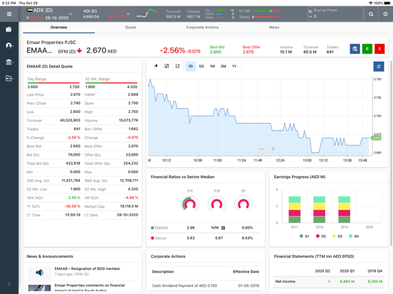The image size is (393, 294).
Task: Click the N/M info icon in EMAAR row
Action: click(223, 228)
